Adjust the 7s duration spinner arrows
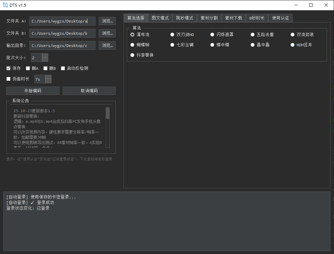This screenshot has width=334, height=254. pyautogui.click(x=48, y=79)
